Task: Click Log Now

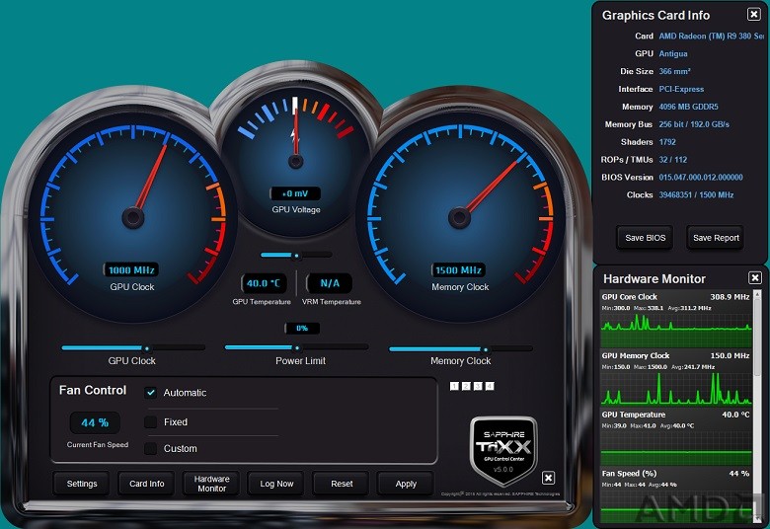Action: point(276,484)
